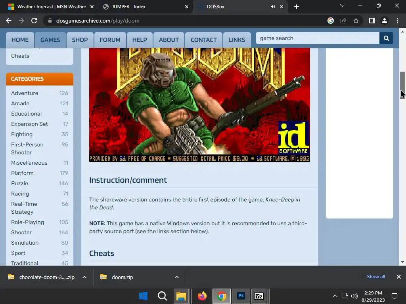Image resolution: width=406 pixels, height=304 pixels.
Task: Click the DOOM title screenshot
Action: [199, 105]
